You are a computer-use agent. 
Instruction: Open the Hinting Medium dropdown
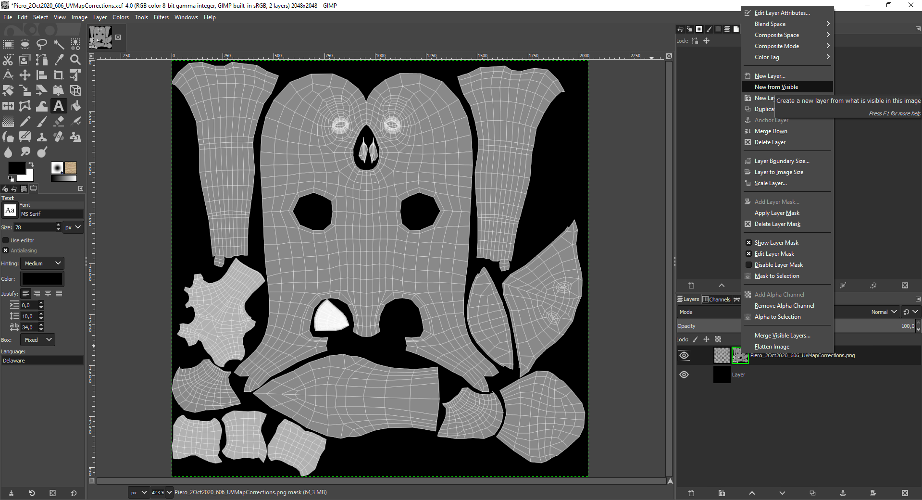coord(42,263)
